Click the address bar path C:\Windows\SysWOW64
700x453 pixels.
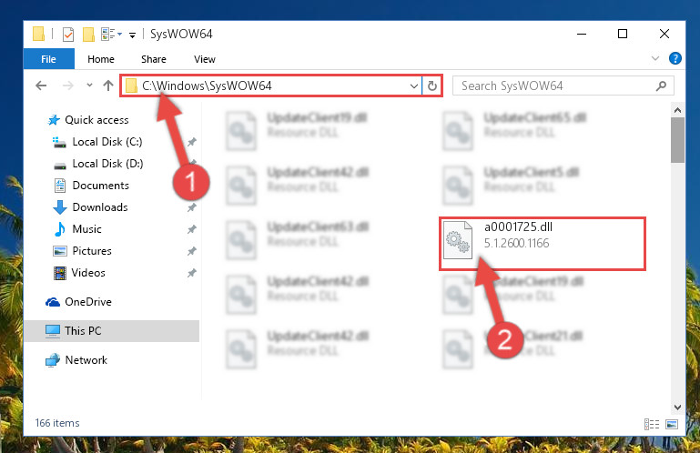pos(207,86)
